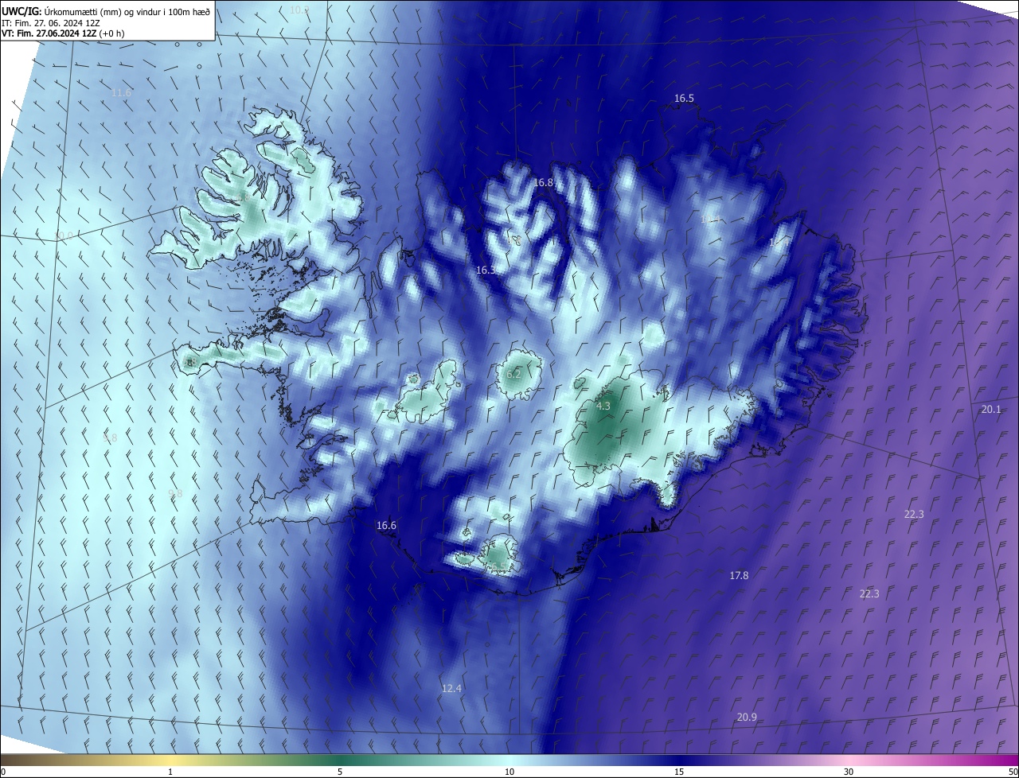Click the 16.3 value label on the map
The width and height of the screenshot is (1019, 778).
[x=486, y=270]
